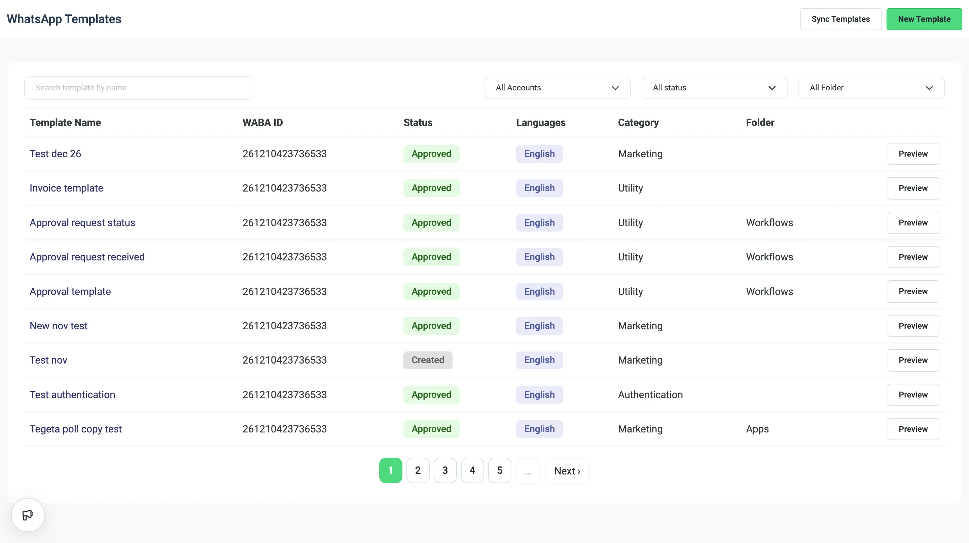969x543 pixels.
Task: Click the Languages column header
Action: [x=541, y=123]
